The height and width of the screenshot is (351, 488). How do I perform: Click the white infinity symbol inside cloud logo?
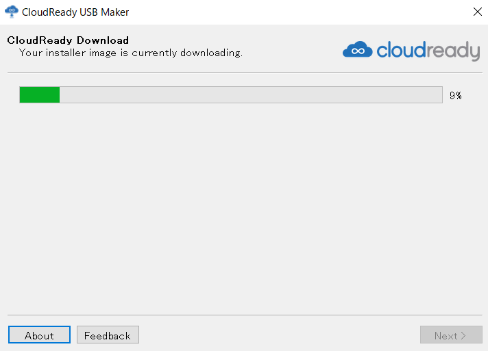[x=358, y=51]
